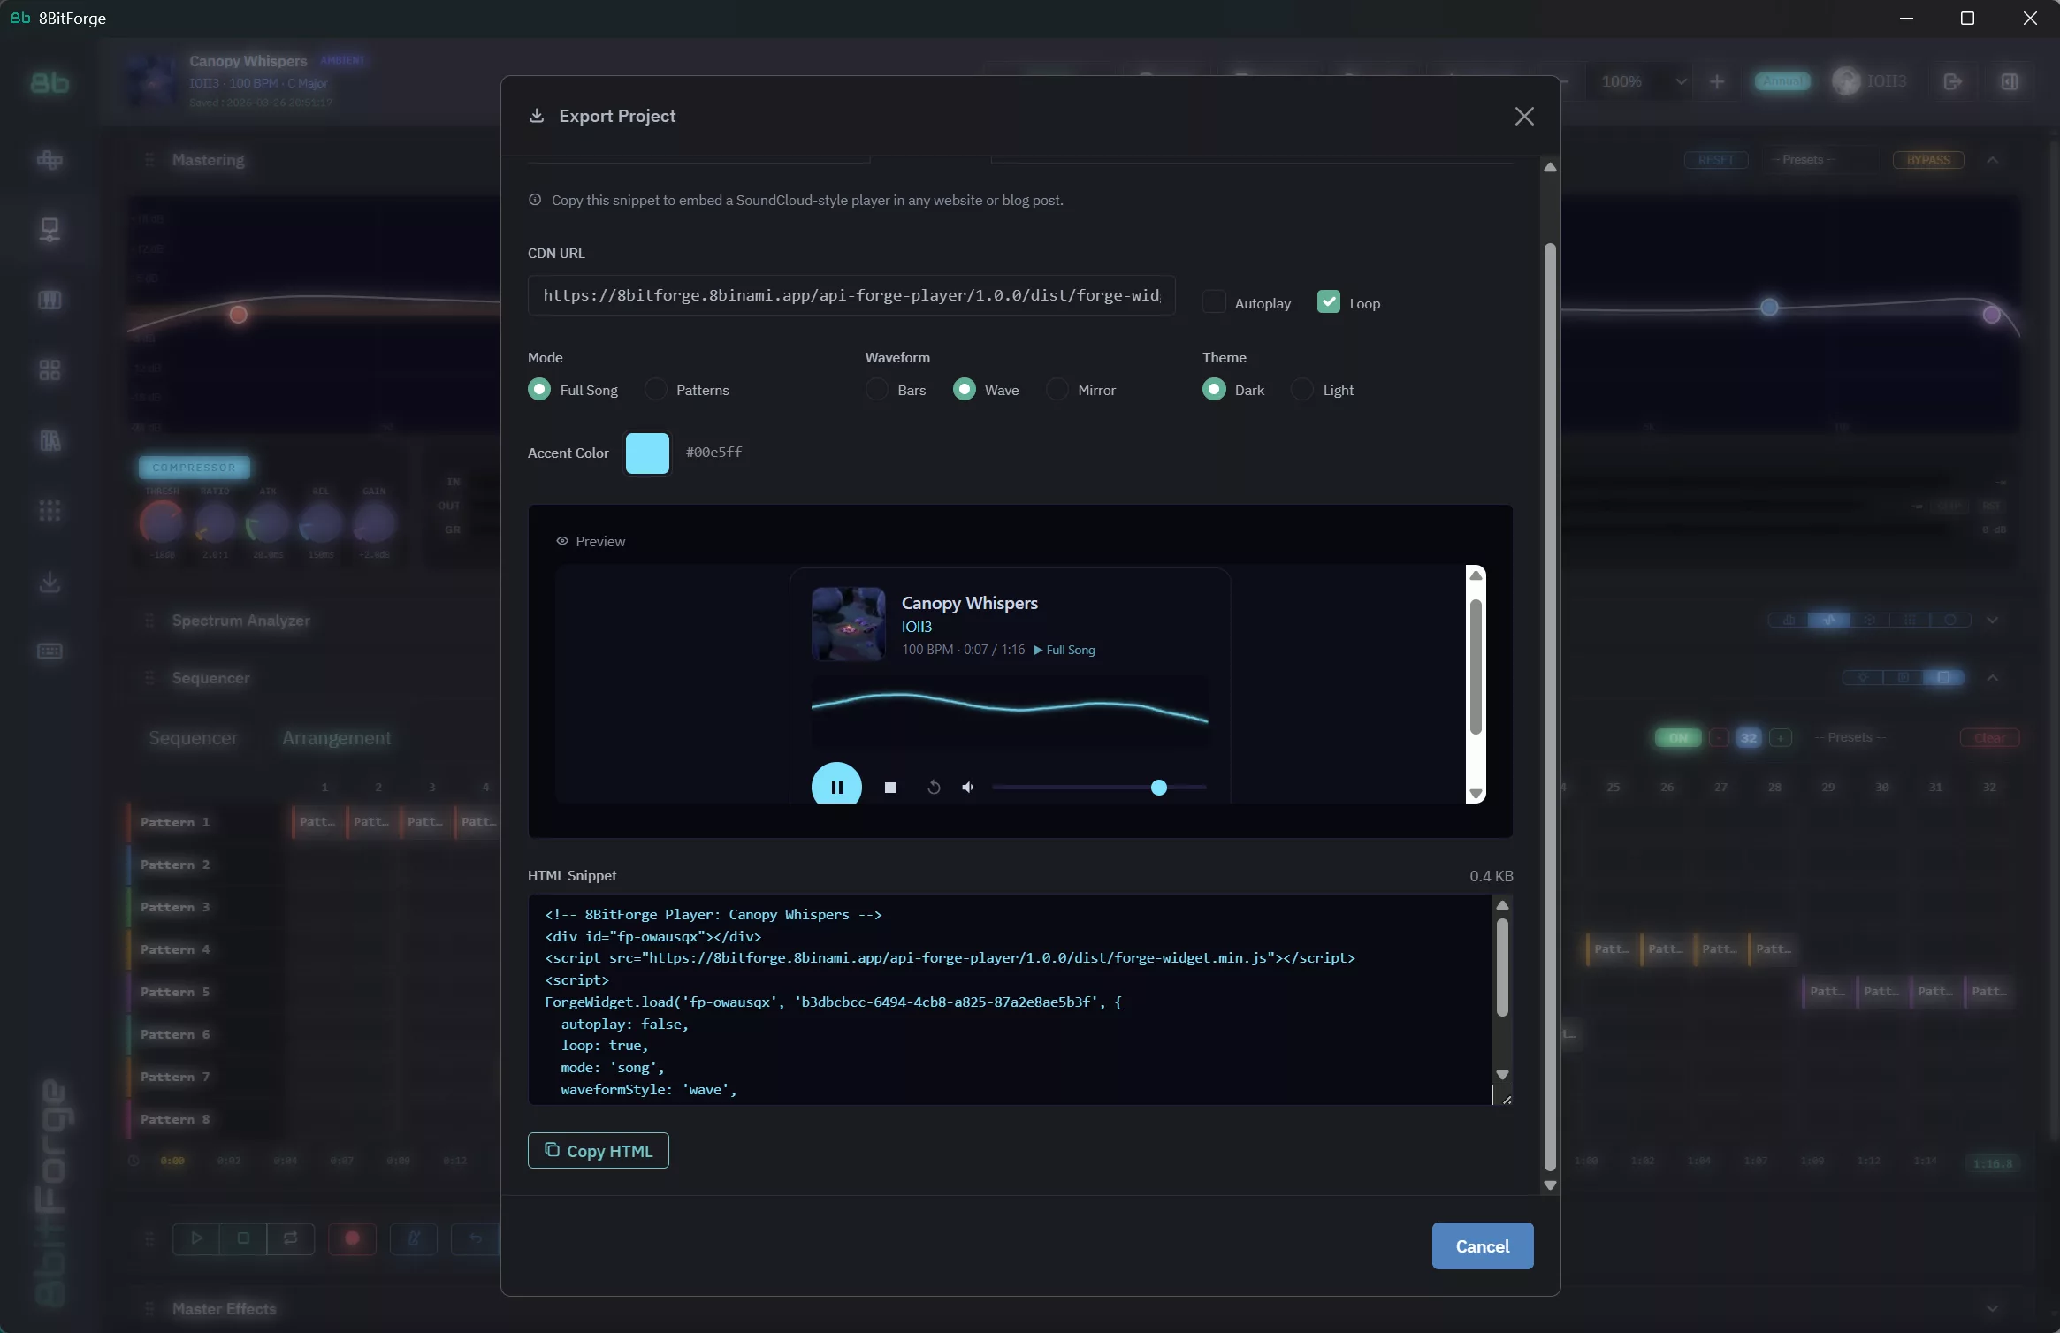Screen dimensions: 2060x1333
Task: Open the Presets dropdown above BYPASS
Action: point(1804,160)
